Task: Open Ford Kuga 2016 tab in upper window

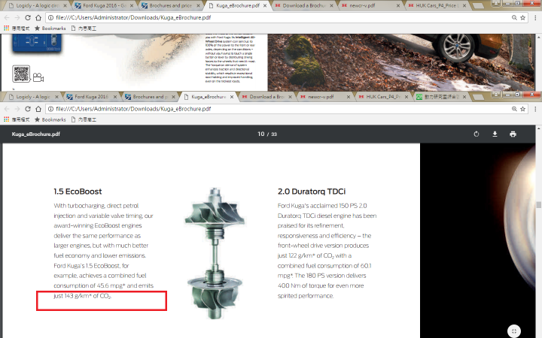Action: tap(104, 5)
